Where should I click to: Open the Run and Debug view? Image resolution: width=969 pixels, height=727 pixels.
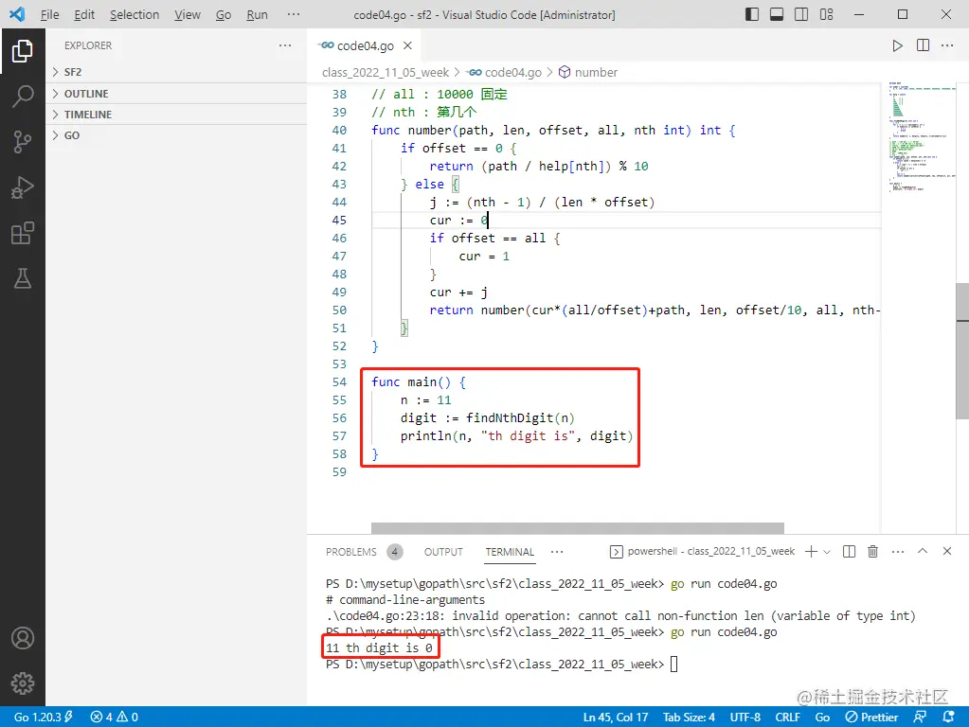click(x=22, y=187)
